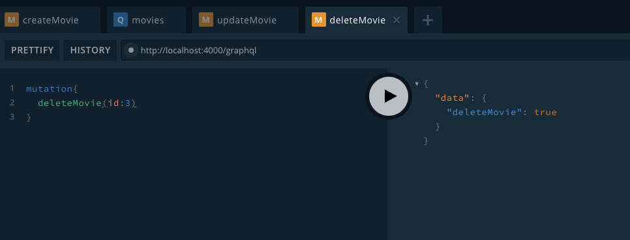This screenshot has width=630, height=240.
Task: Click the 'true' value in response
Action: [x=545, y=112]
